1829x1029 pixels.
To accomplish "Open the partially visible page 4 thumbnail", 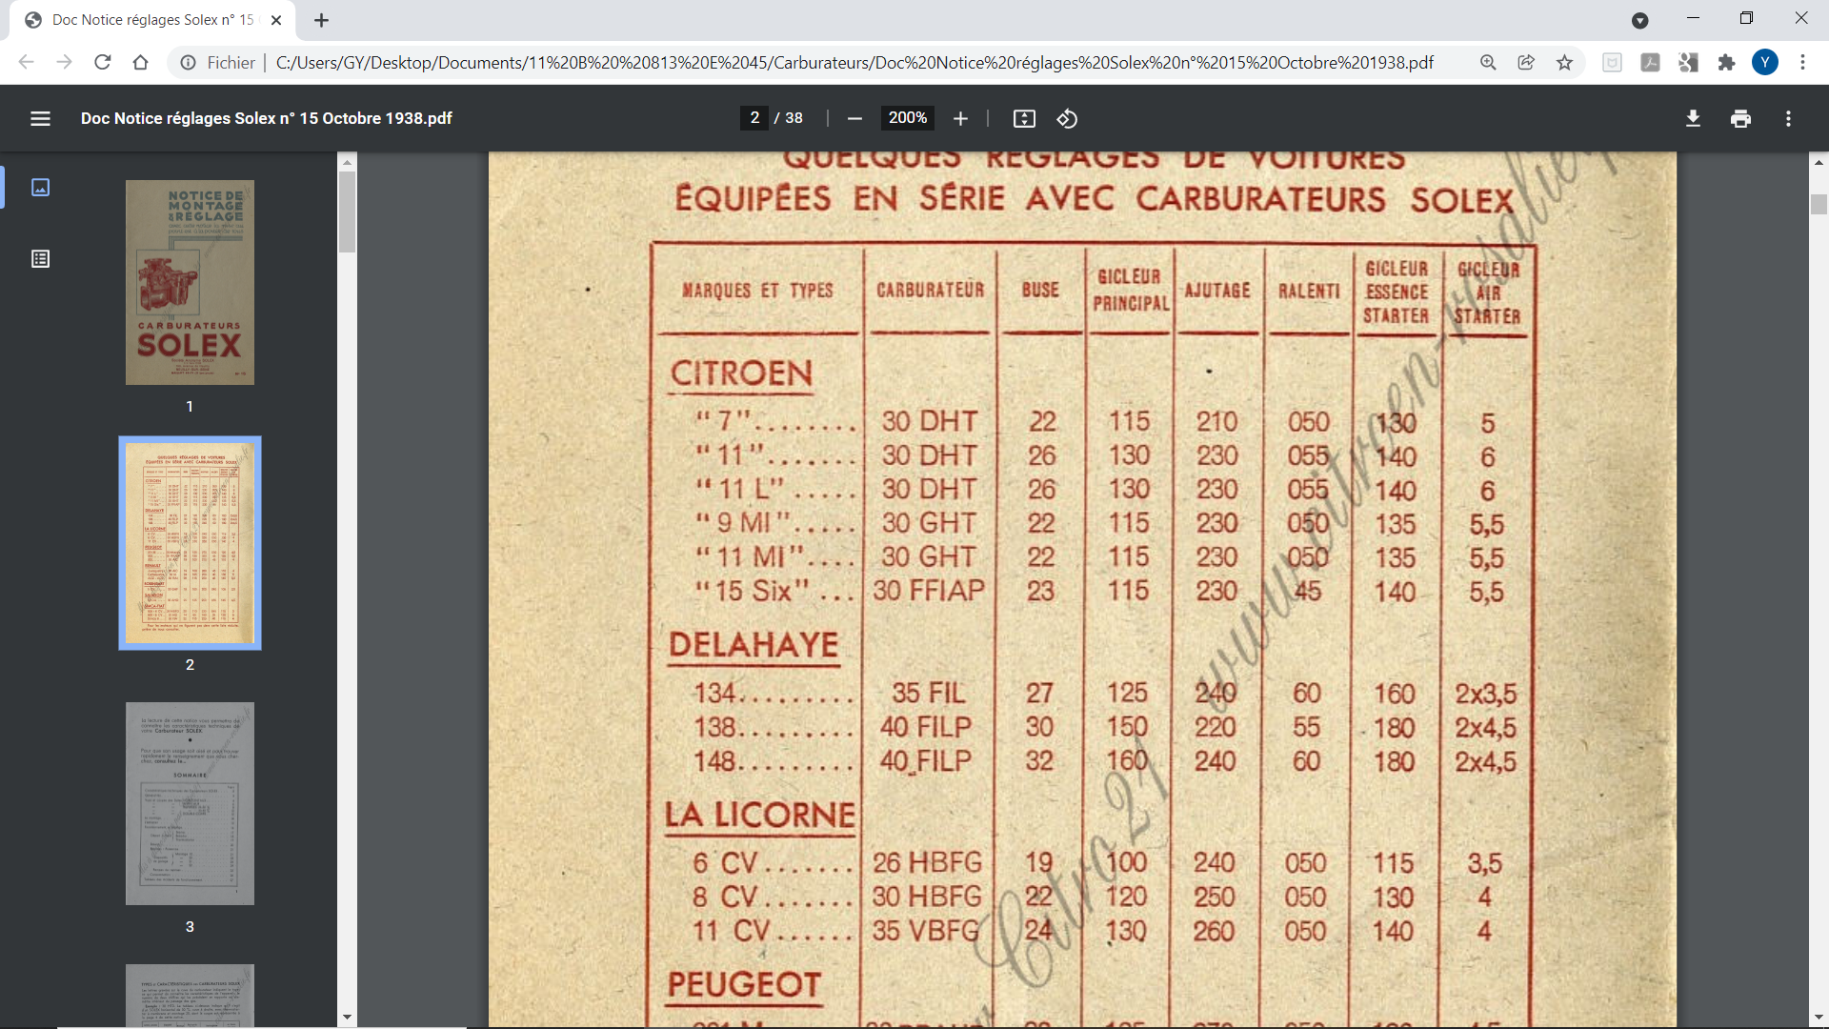I will [x=190, y=996].
